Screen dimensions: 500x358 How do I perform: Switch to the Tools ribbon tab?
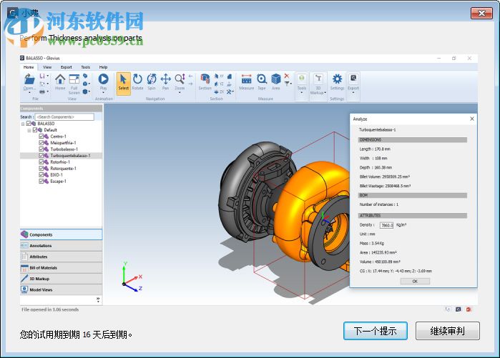click(x=85, y=67)
